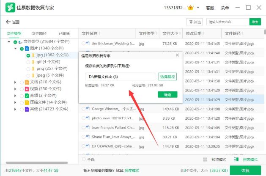Confirm with the 确定 button
This screenshot has height=176, width=266.
pyautogui.click(x=167, y=95)
